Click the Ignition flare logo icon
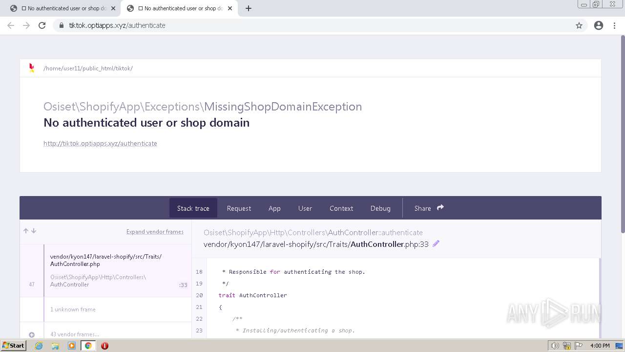The image size is (625, 352). point(32,68)
